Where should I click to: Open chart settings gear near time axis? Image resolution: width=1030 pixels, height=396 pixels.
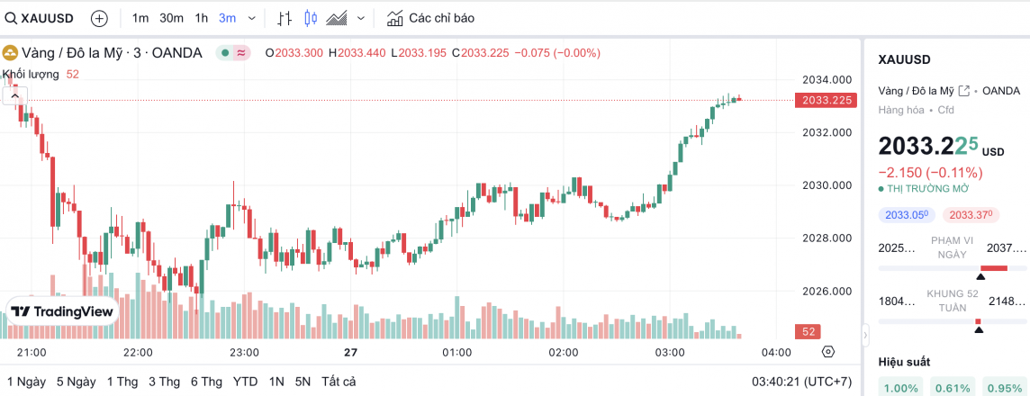pyautogui.click(x=828, y=352)
